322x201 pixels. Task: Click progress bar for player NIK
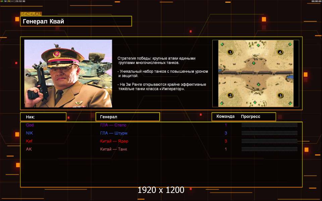tap(269, 133)
